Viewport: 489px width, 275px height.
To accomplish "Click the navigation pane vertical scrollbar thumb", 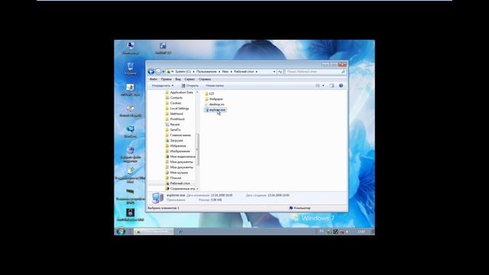I will [x=197, y=149].
